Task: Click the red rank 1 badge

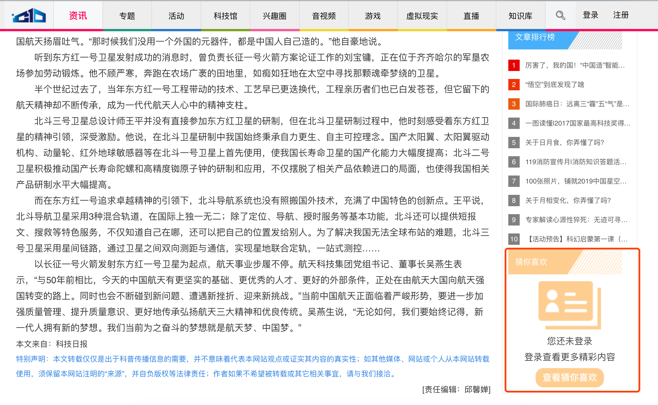Action: 514,65
